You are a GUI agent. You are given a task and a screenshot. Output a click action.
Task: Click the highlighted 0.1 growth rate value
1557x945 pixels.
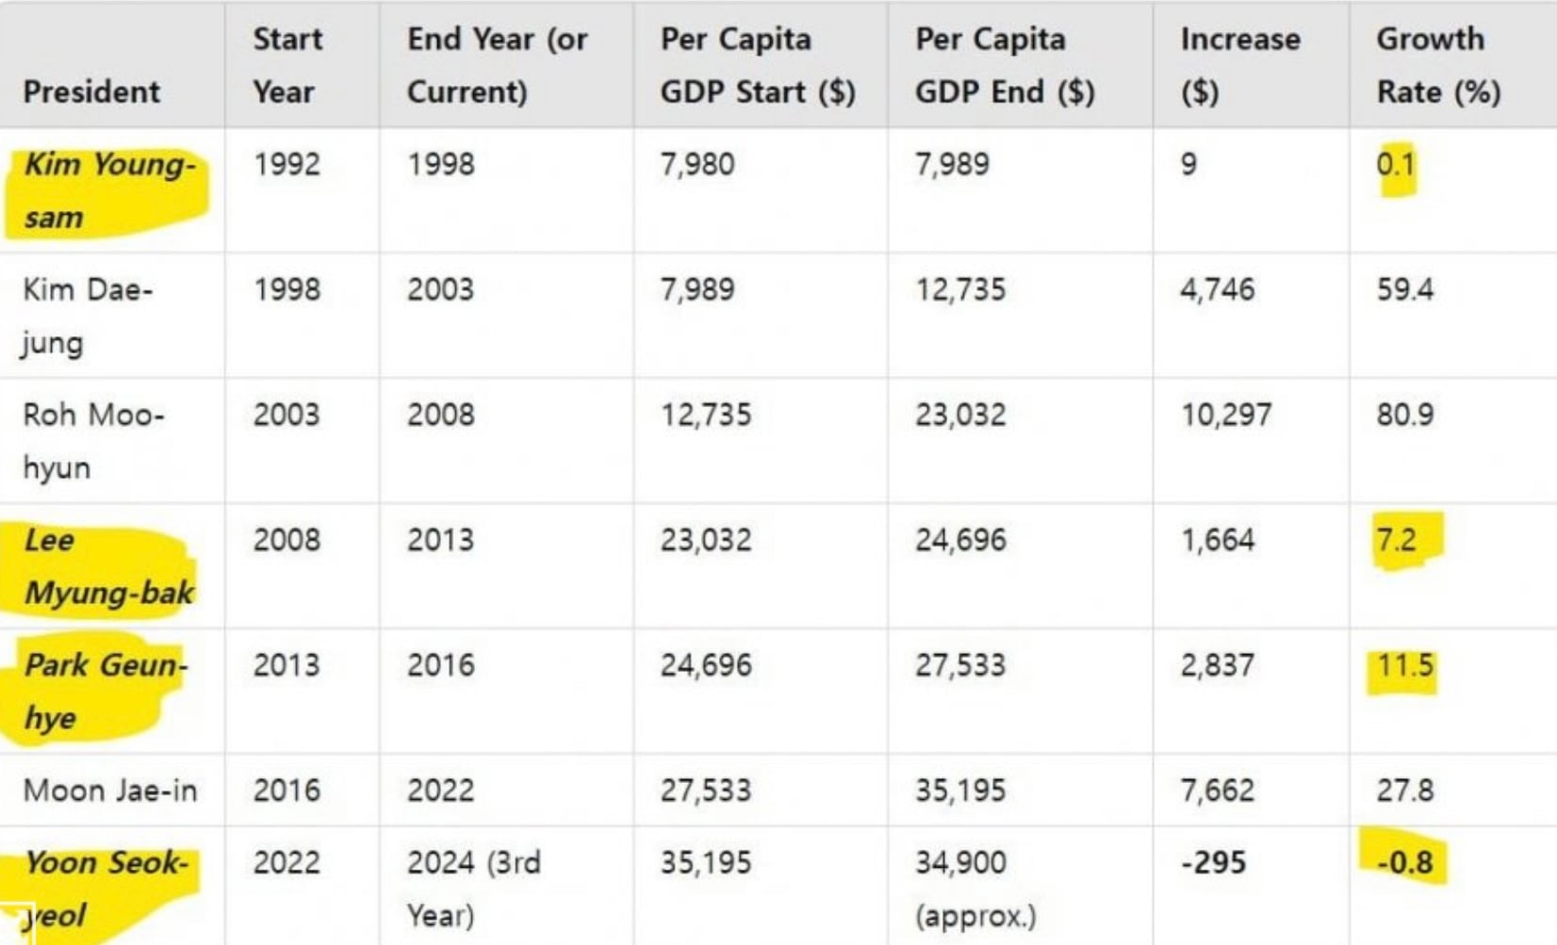pos(1396,164)
